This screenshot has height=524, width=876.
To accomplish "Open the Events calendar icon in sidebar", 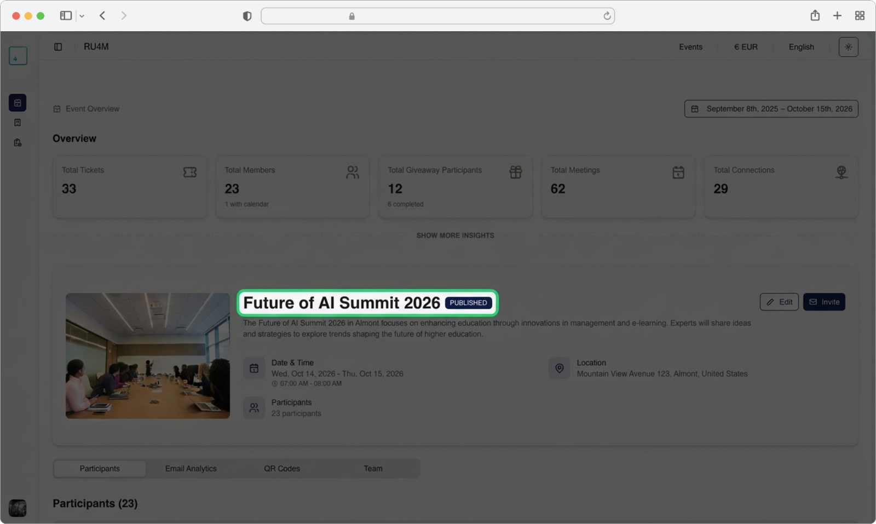I will click(18, 102).
